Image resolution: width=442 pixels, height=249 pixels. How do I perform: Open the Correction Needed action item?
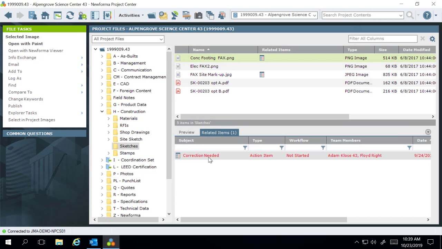pyautogui.click(x=201, y=156)
